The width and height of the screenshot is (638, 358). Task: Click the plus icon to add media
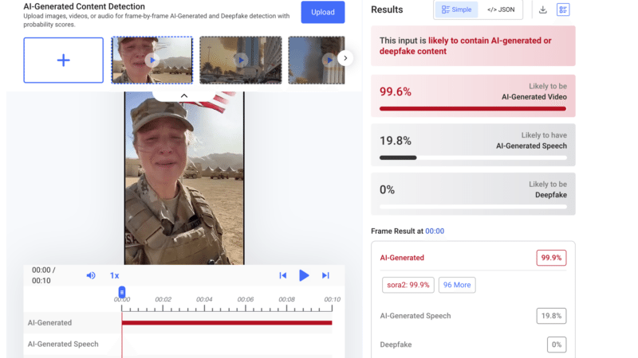(x=63, y=60)
